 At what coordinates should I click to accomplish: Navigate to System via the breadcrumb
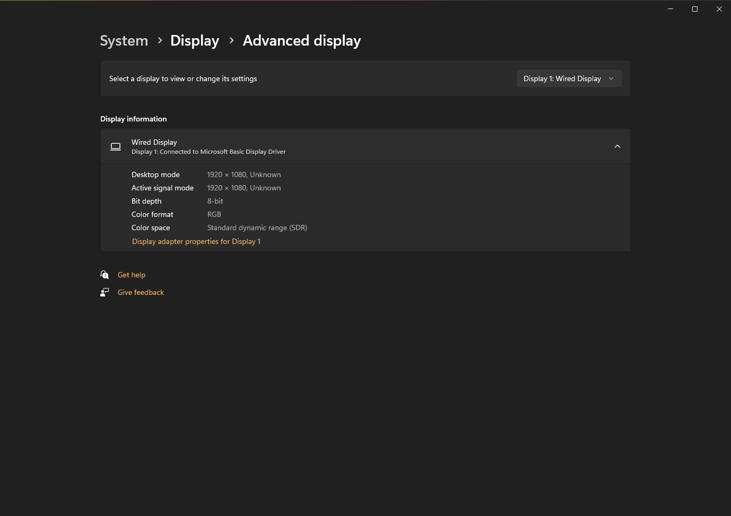124,40
